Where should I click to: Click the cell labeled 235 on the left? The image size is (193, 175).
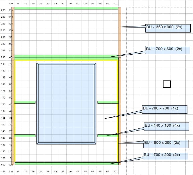pos(3,10)
